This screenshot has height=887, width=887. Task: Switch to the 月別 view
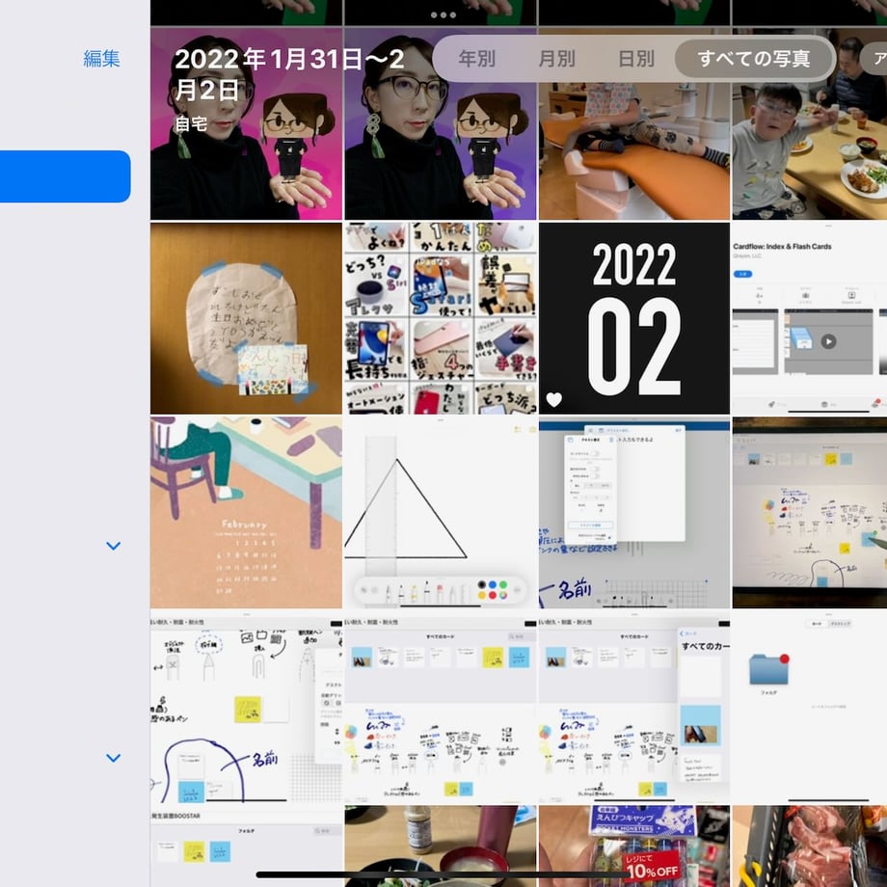click(x=556, y=59)
